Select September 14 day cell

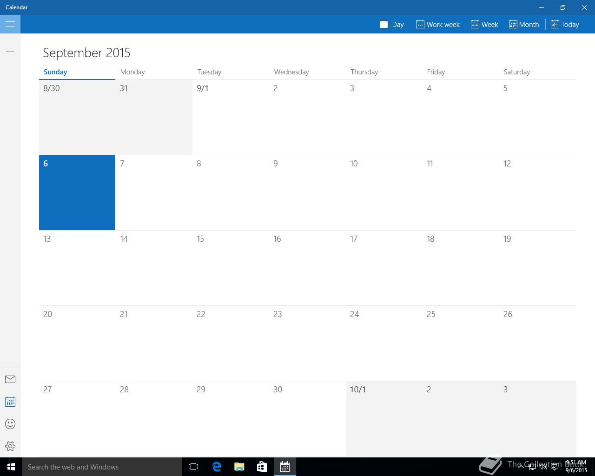pyautogui.click(x=154, y=268)
